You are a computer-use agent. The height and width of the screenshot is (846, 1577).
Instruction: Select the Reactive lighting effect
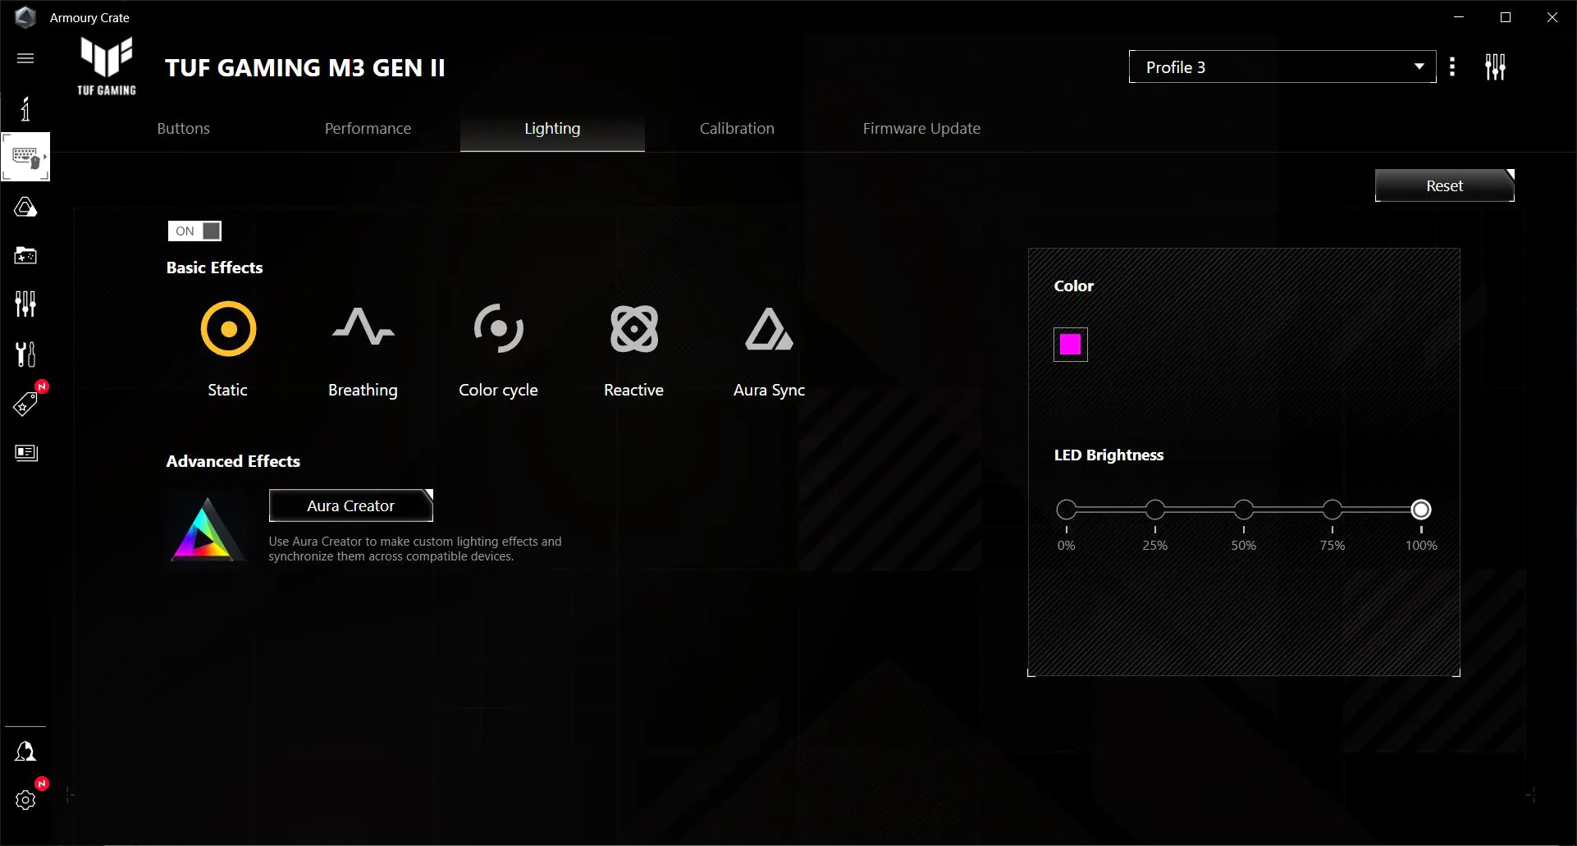633,350
